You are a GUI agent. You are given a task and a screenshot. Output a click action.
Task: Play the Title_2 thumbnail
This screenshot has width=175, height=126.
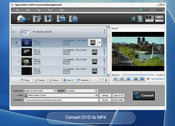tap(27, 43)
